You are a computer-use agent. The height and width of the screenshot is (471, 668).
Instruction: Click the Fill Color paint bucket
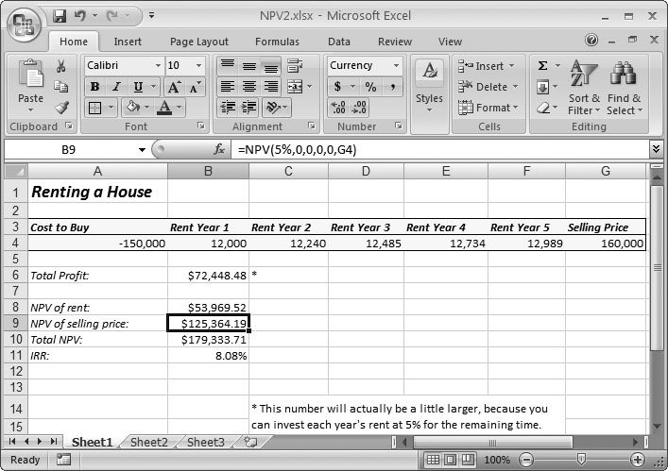point(134,108)
